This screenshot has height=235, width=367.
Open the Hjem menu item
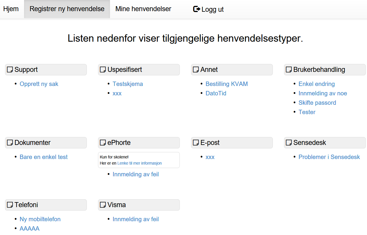click(11, 9)
